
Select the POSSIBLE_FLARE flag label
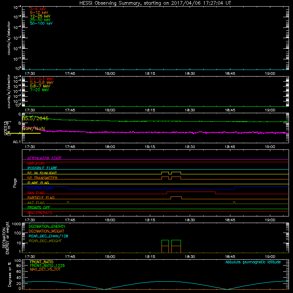[42, 168]
